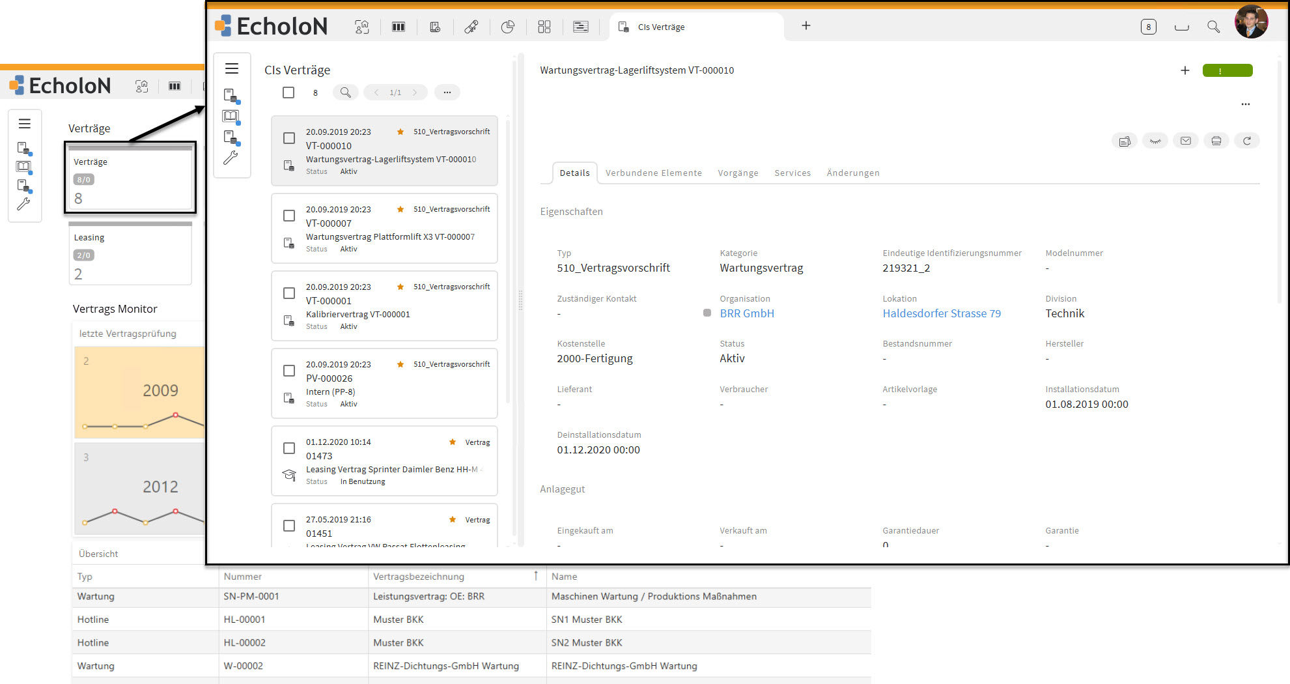Viewport: 1290px width, 684px height.
Task: Print the Wartungsvertrag using the printer icon
Action: pos(1216,140)
